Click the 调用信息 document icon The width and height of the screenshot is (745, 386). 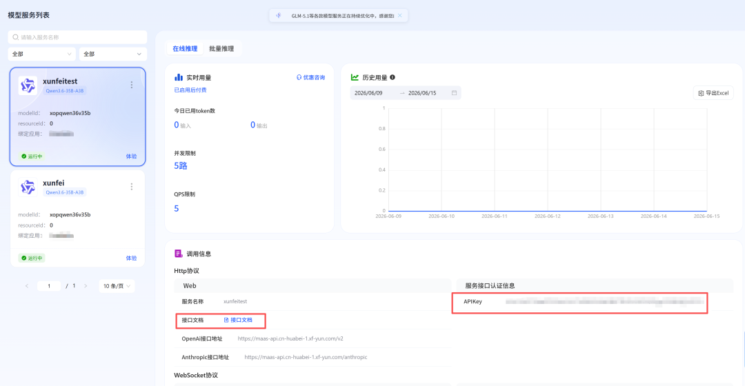(179, 254)
